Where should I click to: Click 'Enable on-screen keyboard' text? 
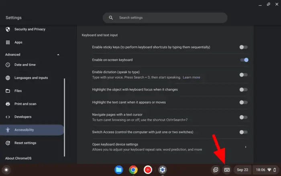(112, 60)
